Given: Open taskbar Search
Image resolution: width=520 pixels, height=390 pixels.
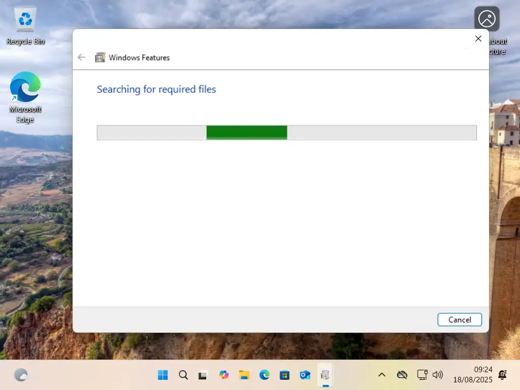Looking at the screenshot, I should coord(183,375).
